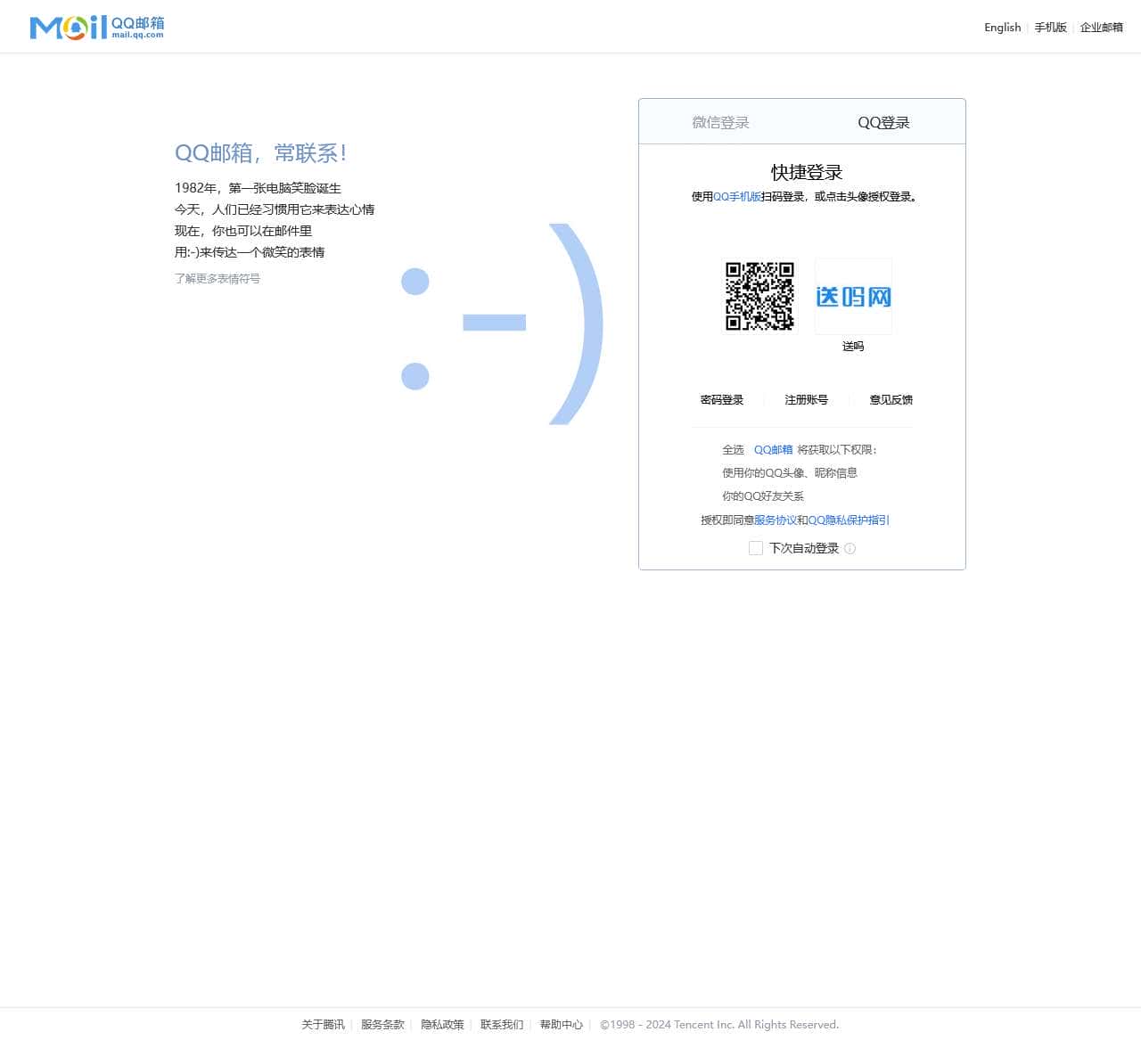Open the 企业邮箱 link

click(1101, 27)
